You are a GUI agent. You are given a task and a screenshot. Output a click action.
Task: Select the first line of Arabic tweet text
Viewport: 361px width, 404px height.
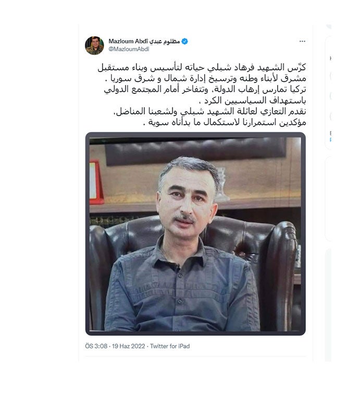coord(202,67)
